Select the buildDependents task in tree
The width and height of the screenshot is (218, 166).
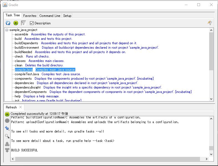[26, 43]
